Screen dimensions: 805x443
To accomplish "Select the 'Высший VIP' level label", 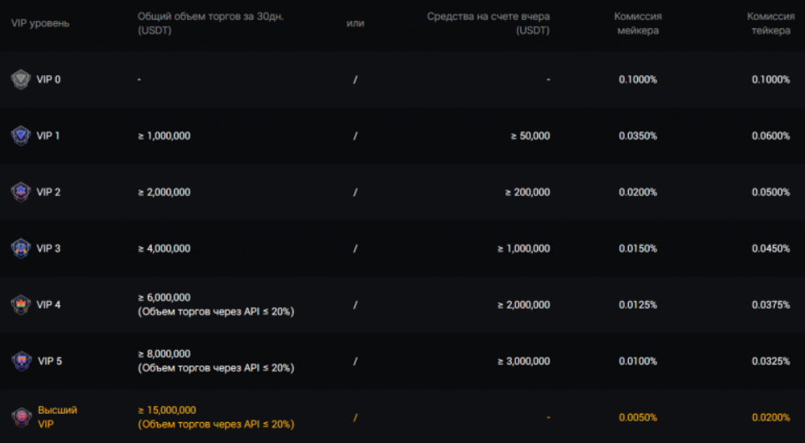I will (x=57, y=417).
